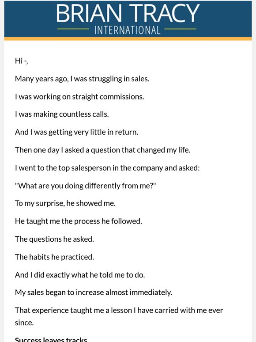This screenshot has width=256, height=342.
Task: Click 'My sales began to increase' line
Action: [x=94, y=293]
